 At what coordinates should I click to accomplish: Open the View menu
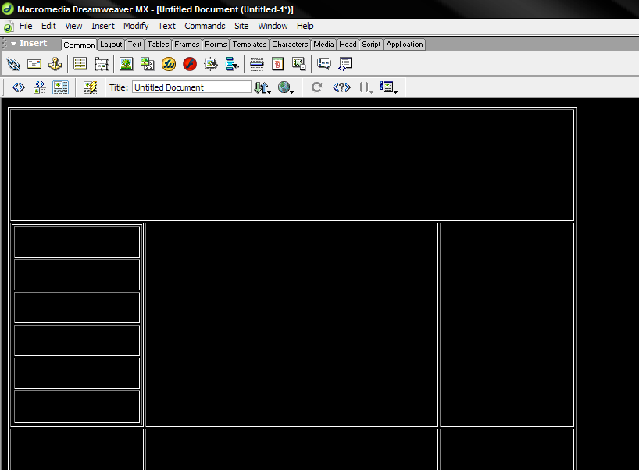(x=73, y=26)
